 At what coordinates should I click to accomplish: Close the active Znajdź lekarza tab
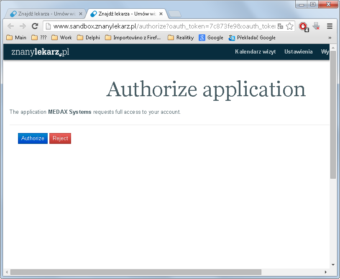pyautogui.click(x=161, y=14)
